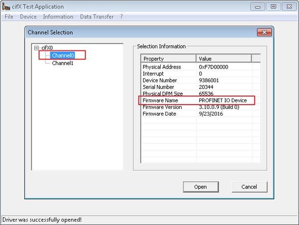
Task: Select the Physical DPM Size row
Action: 201,94
